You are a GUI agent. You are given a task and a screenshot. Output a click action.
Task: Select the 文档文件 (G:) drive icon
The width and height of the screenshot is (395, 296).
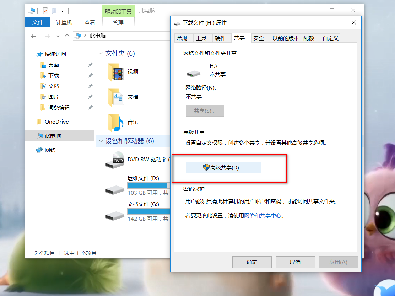(x=115, y=216)
